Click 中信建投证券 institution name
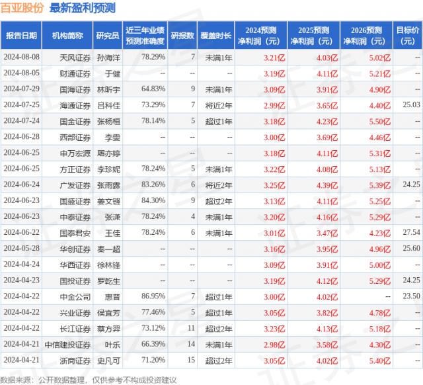The width and height of the screenshot is (423, 385). coord(67,344)
